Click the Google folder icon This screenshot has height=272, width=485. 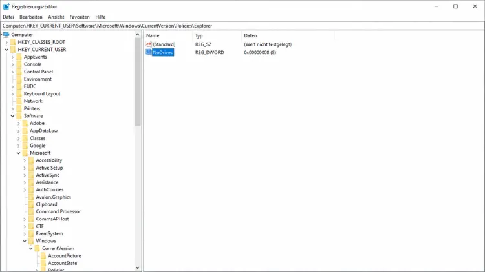[x=25, y=146]
